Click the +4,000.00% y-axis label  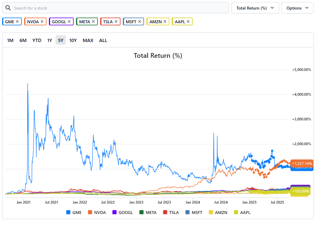coord(301,94)
